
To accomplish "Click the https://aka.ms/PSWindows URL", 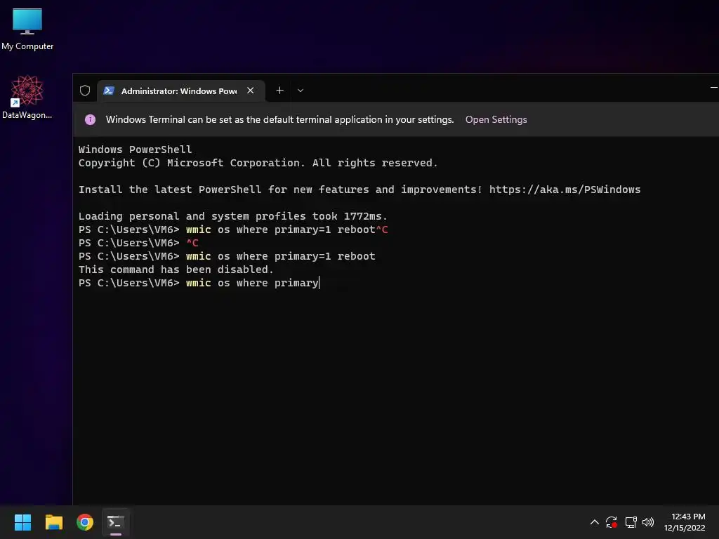I will 565,189.
